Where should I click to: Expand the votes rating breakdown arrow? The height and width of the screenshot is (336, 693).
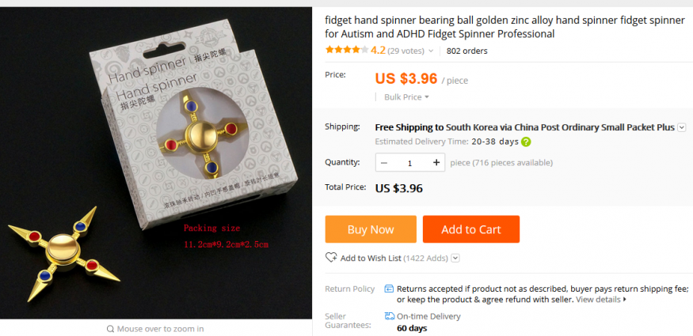[431, 51]
